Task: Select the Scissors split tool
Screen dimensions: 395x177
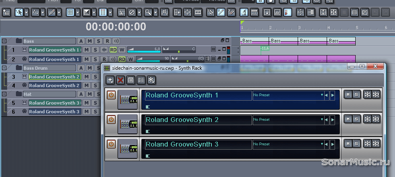Action: [x=122, y=12]
